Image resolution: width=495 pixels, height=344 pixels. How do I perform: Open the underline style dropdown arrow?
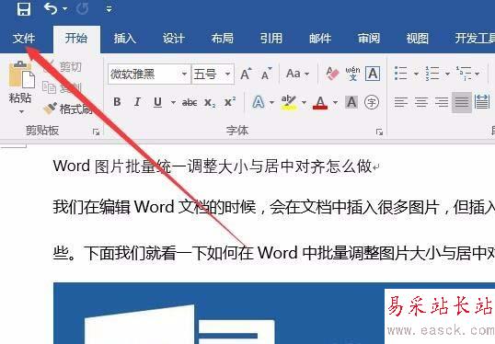click(x=173, y=102)
